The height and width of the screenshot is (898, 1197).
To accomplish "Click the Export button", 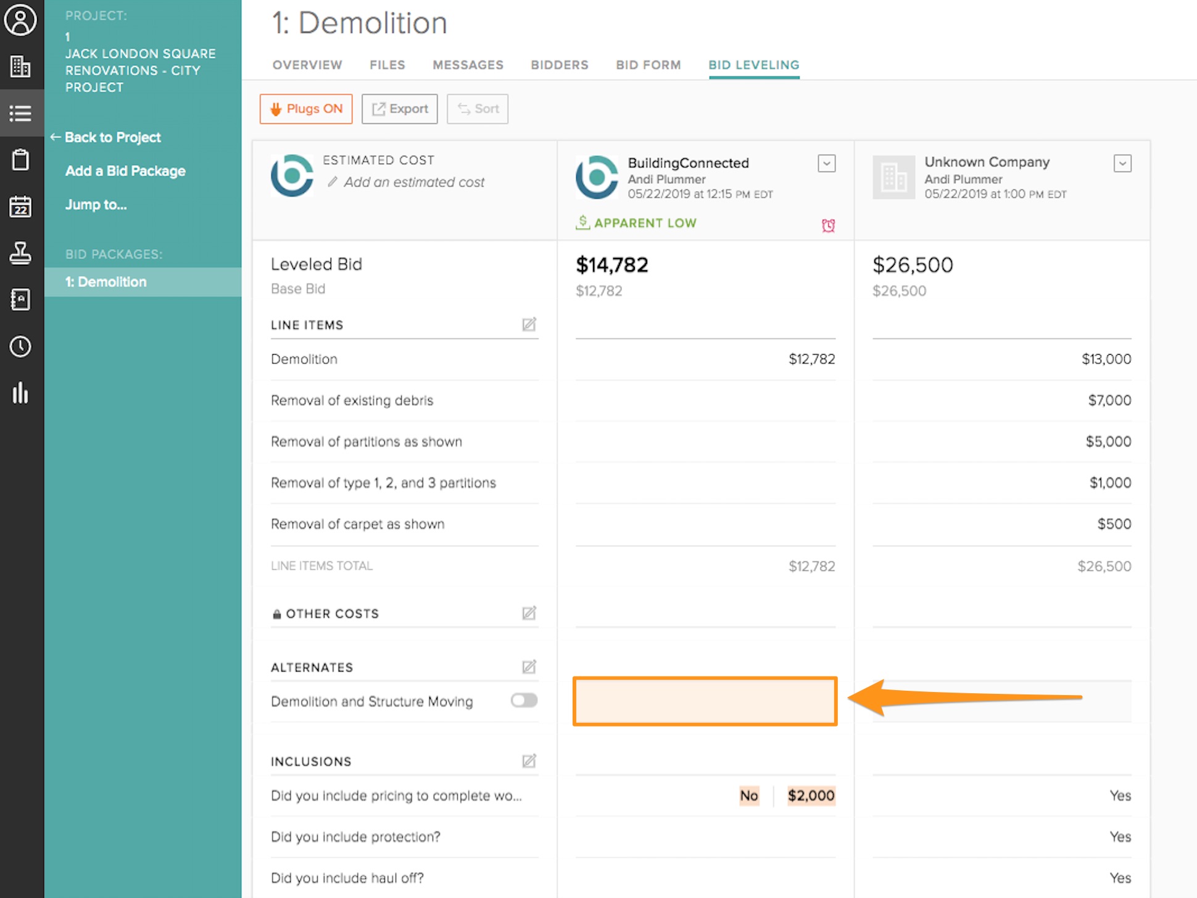I will (x=399, y=109).
